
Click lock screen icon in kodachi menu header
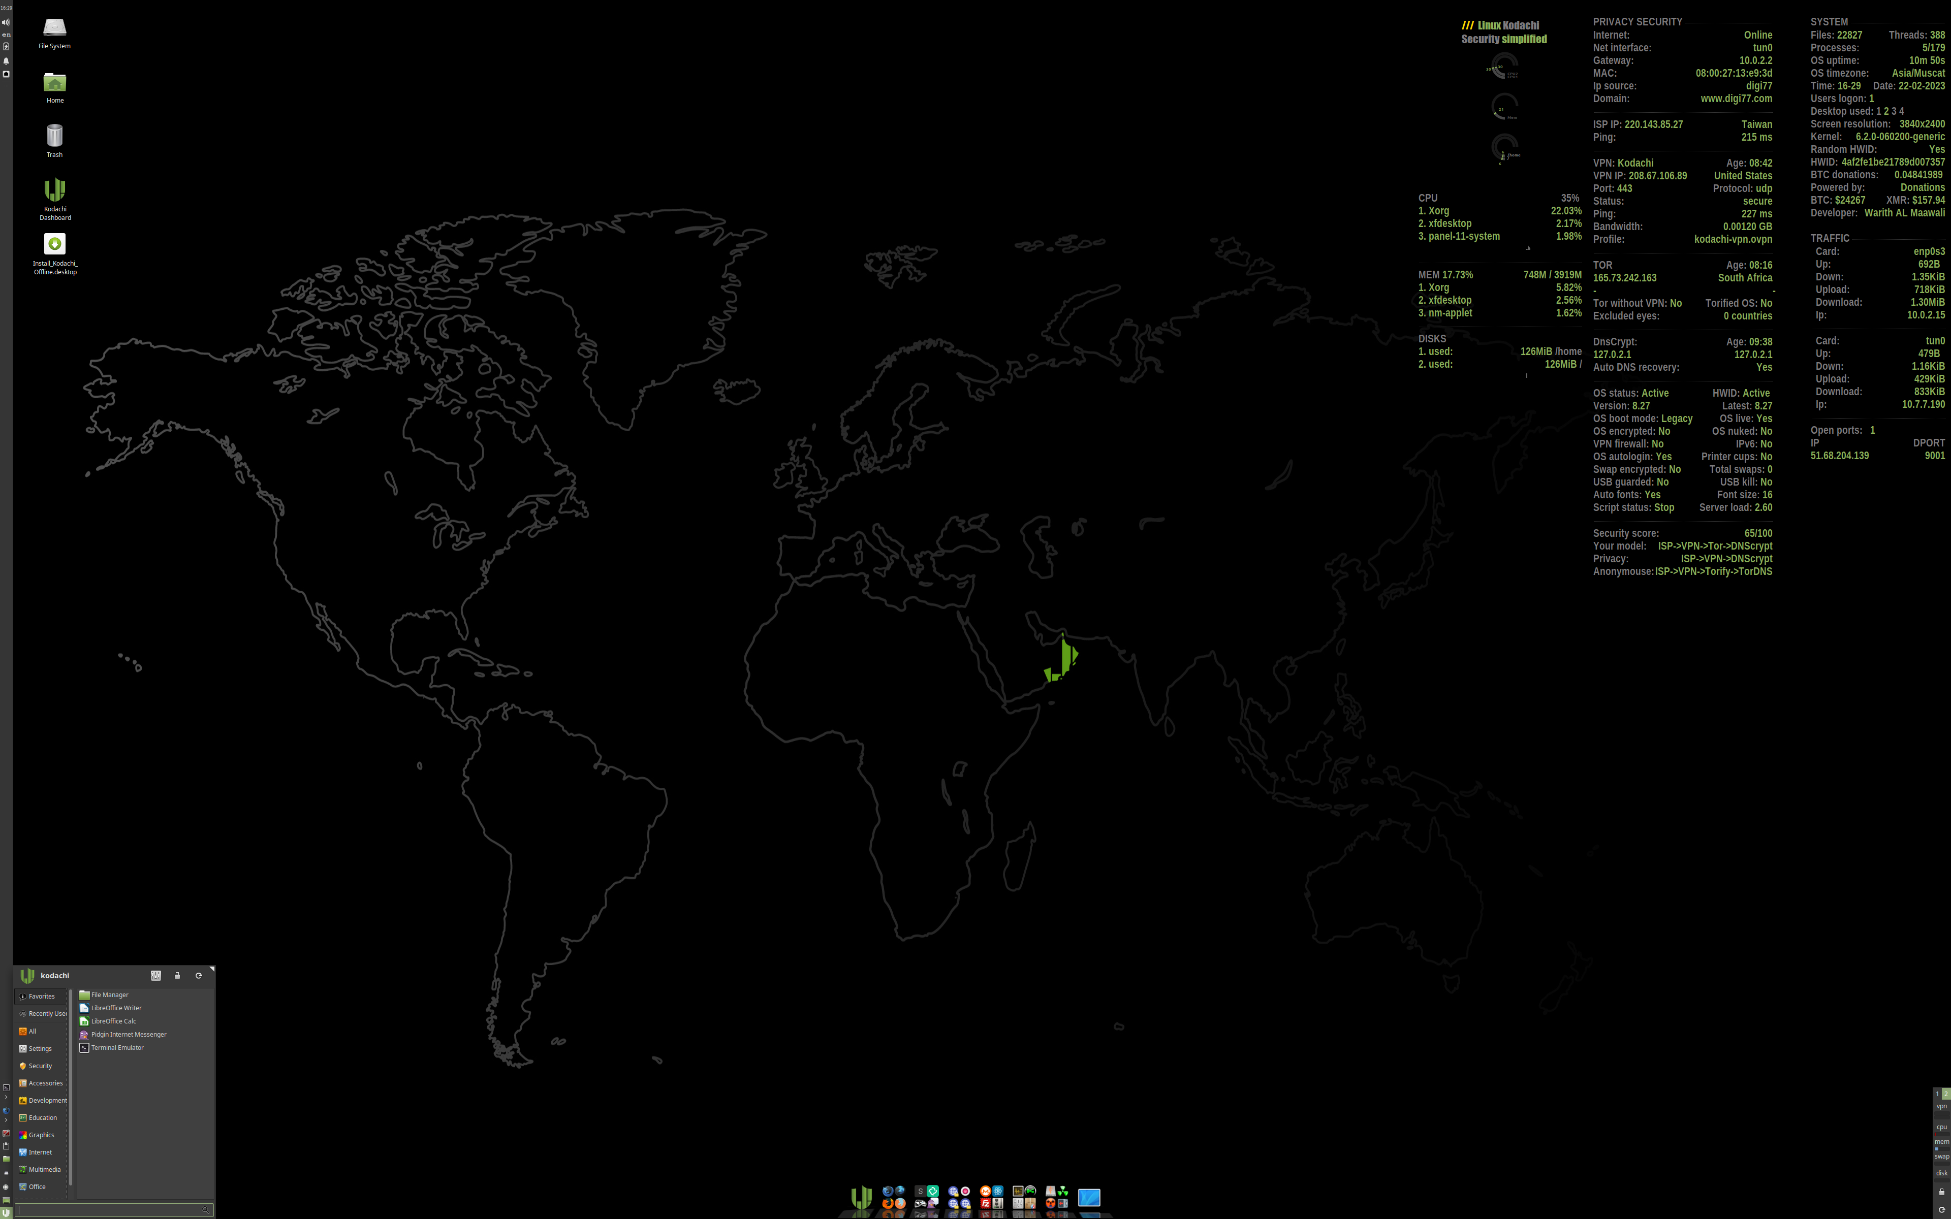[177, 976]
